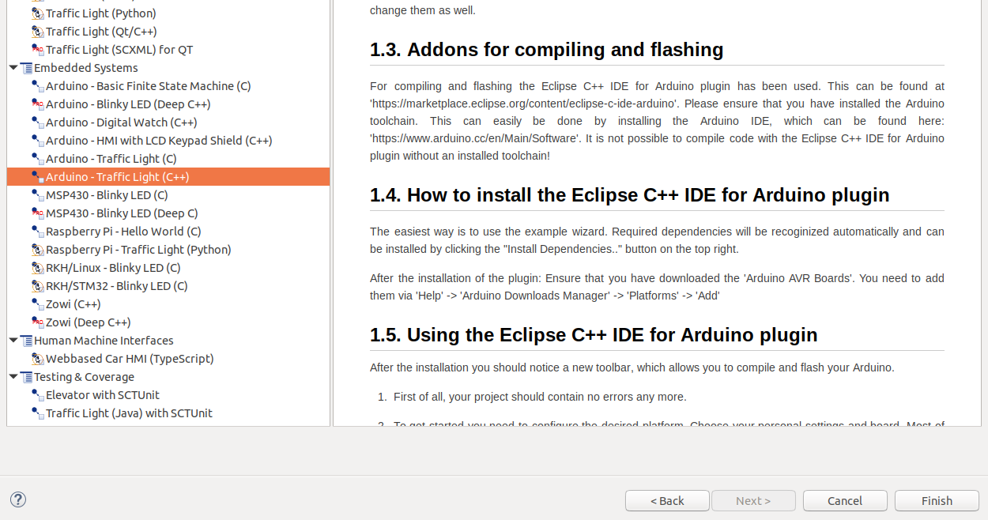
Task: Click the icon next to RKH/Linux - Blinky LED (C)
Action: click(x=37, y=267)
